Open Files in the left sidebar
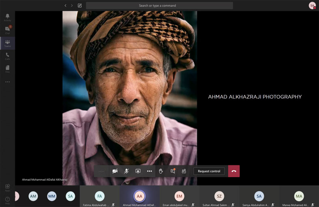Viewport: 319px width, 207px height. (7, 69)
